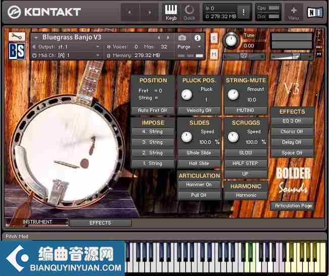Enable Pull Off articulation
Viewport: 329px width, 276px height.
click(x=199, y=195)
